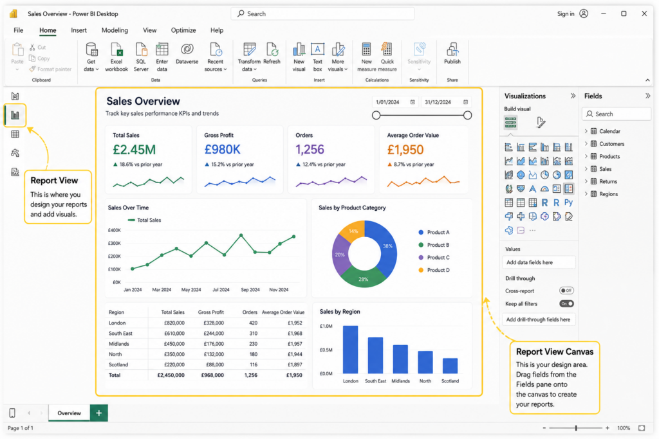The image size is (659, 439).
Task: Toggle Keep all filters switch
Action: (x=566, y=304)
